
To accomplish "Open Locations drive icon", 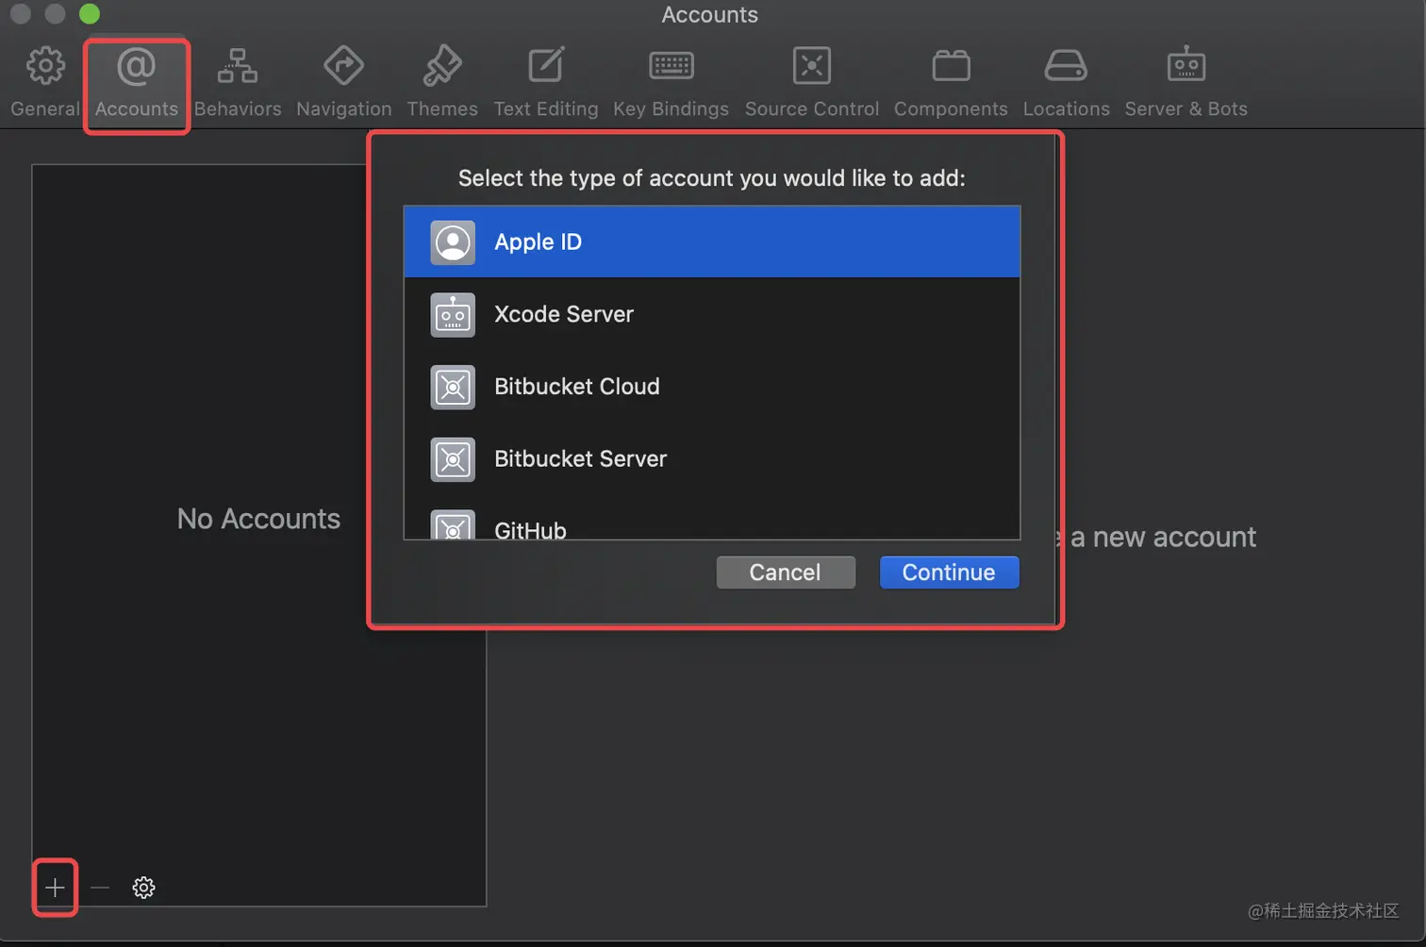I will (1066, 66).
